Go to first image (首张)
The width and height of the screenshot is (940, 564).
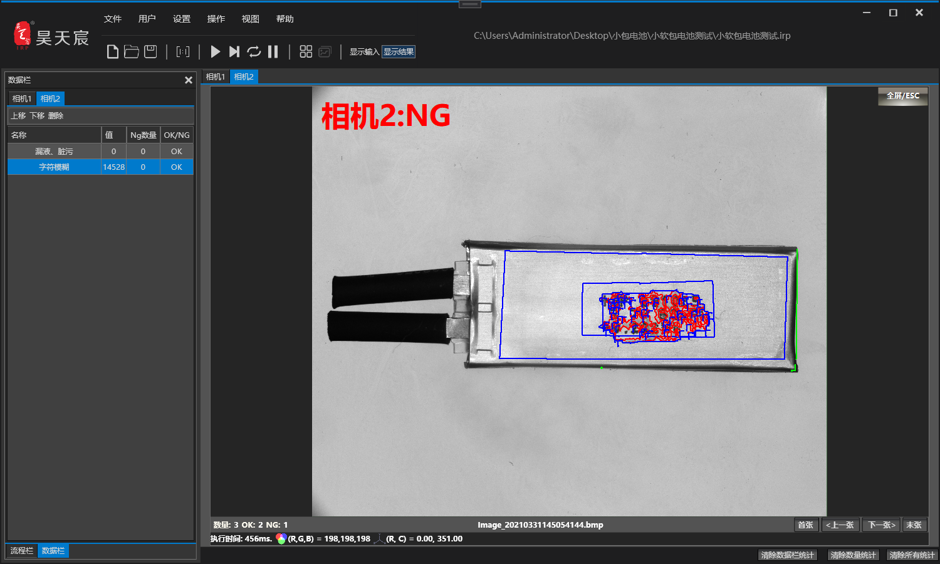pyautogui.click(x=805, y=525)
